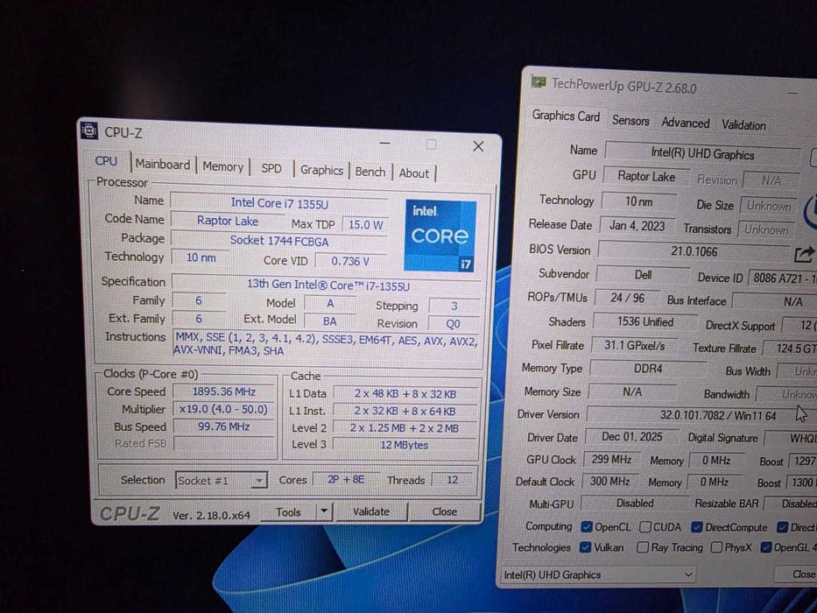Close the CPU-Z window with X
The width and height of the screenshot is (817, 613).
pos(478,146)
